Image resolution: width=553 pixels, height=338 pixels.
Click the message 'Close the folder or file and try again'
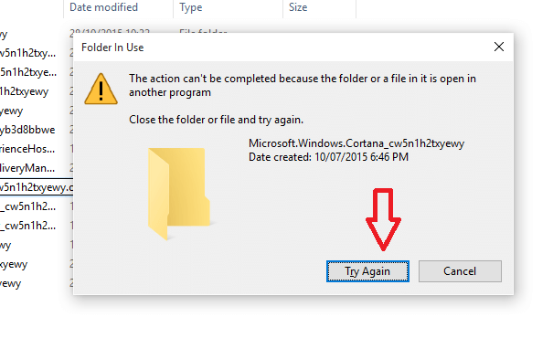[x=216, y=120]
